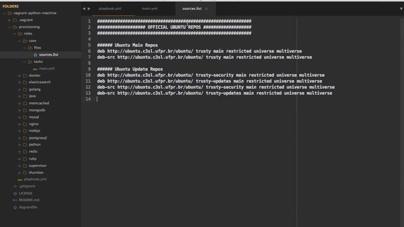This screenshot has height=227, width=404.
Task: Collapse the core folder
Action: pos(20,40)
